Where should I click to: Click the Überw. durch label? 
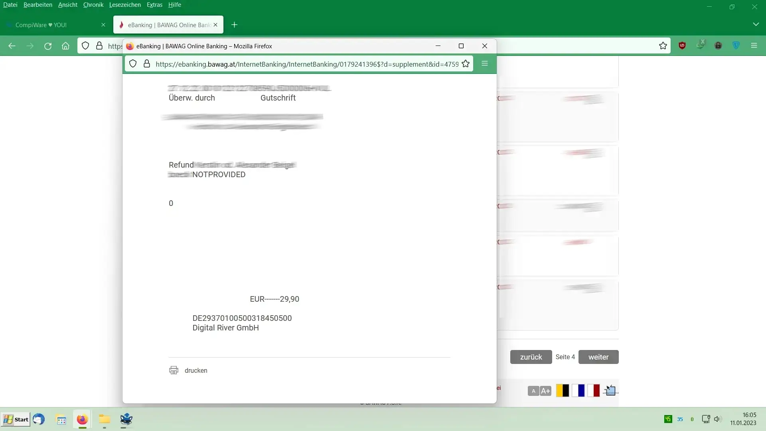[x=191, y=98]
